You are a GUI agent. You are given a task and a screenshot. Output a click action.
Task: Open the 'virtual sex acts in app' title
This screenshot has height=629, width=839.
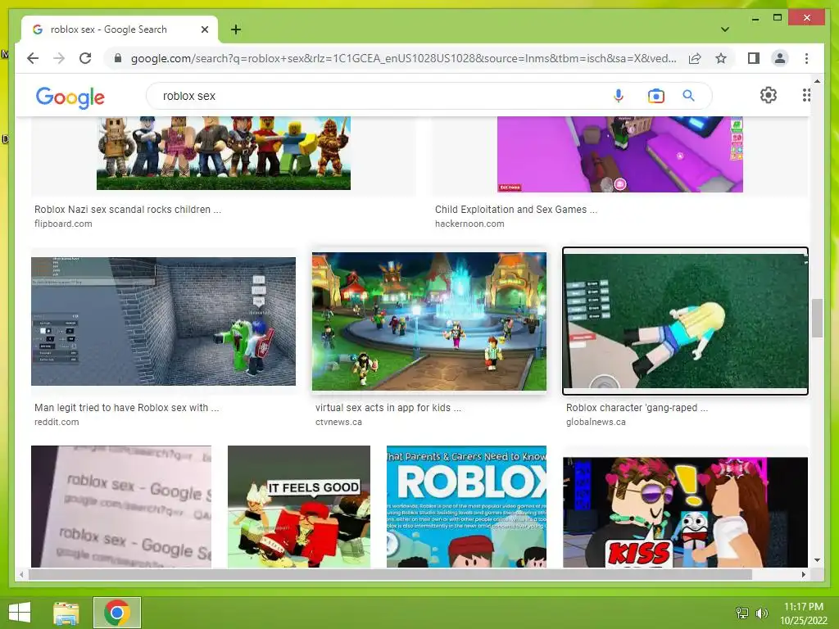pos(388,407)
